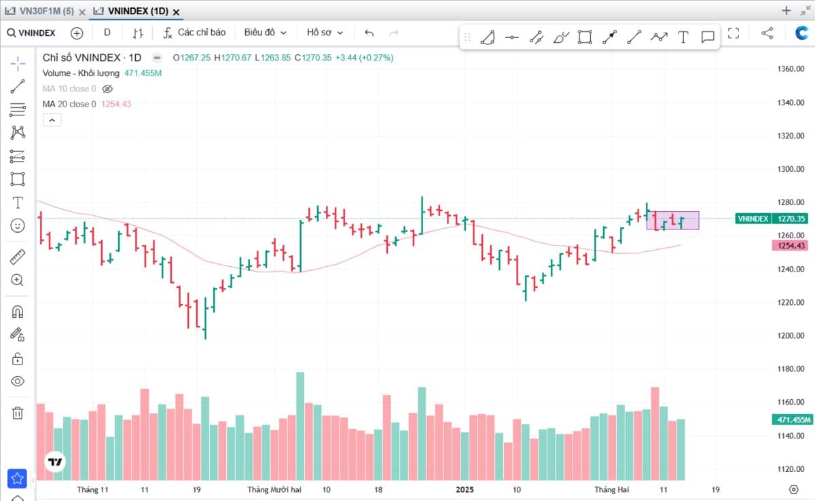Image resolution: width=815 pixels, height=501 pixels.
Task: Close the VNINDEX (1D) tab
Action: click(177, 12)
